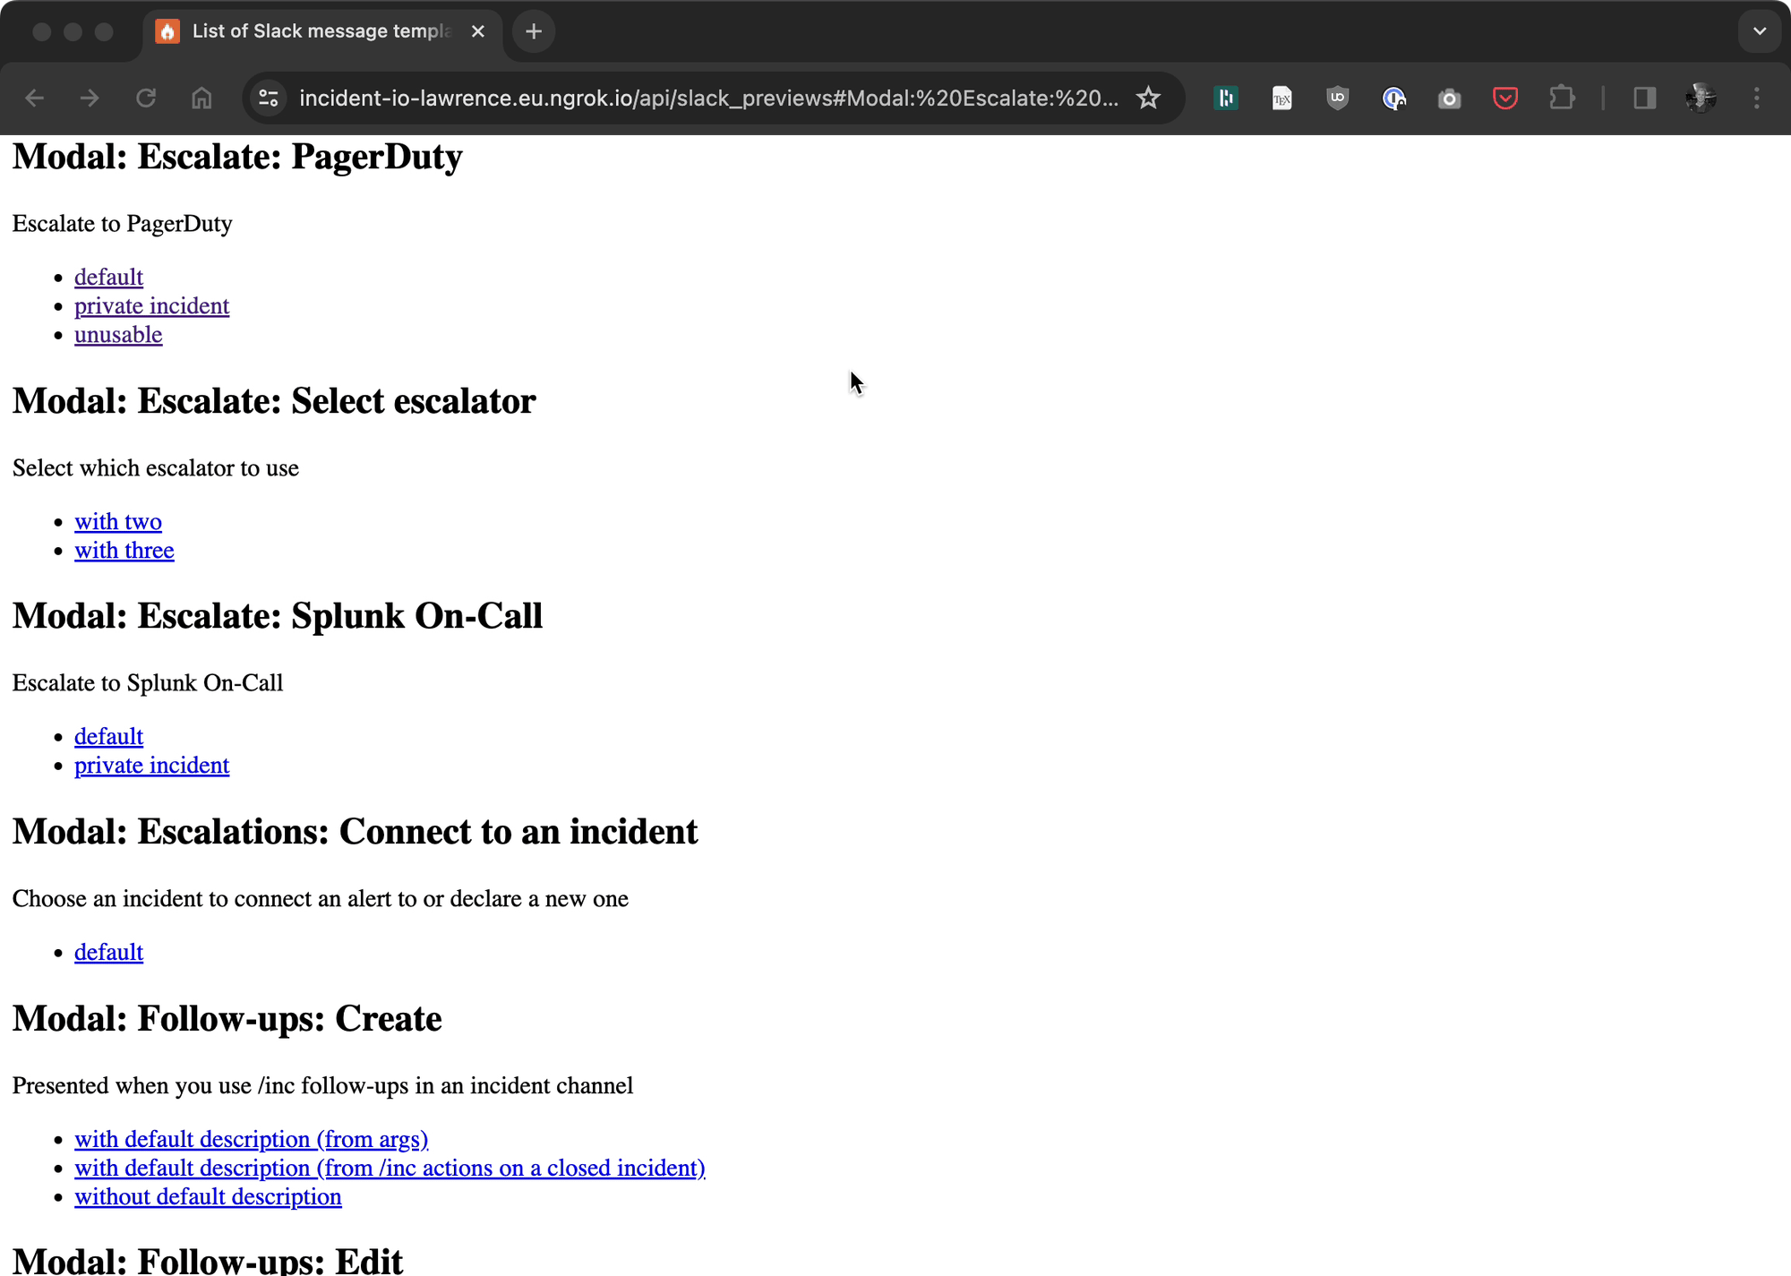Open Chrome three-dot menu
The image size is (1791, 1276).
tap(1756, 98)
